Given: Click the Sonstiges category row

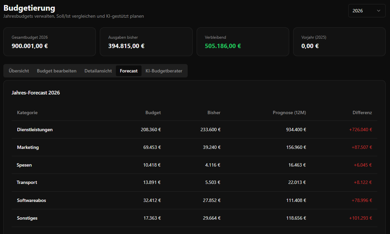Looking at the screenshot, I should 27,218.
